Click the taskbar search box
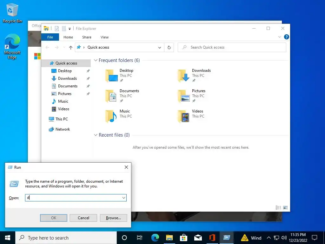 coord(66,238)
